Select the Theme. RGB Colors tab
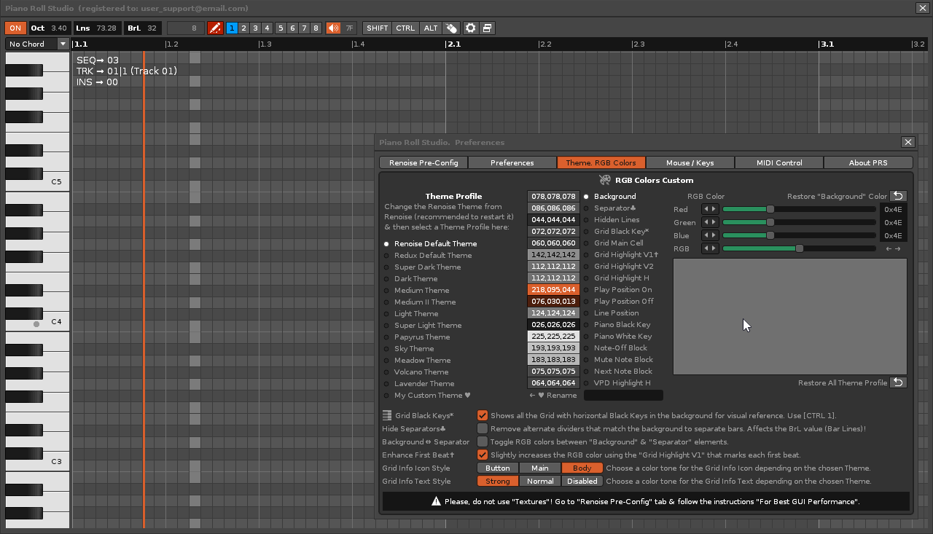 (x=601, y=162)
